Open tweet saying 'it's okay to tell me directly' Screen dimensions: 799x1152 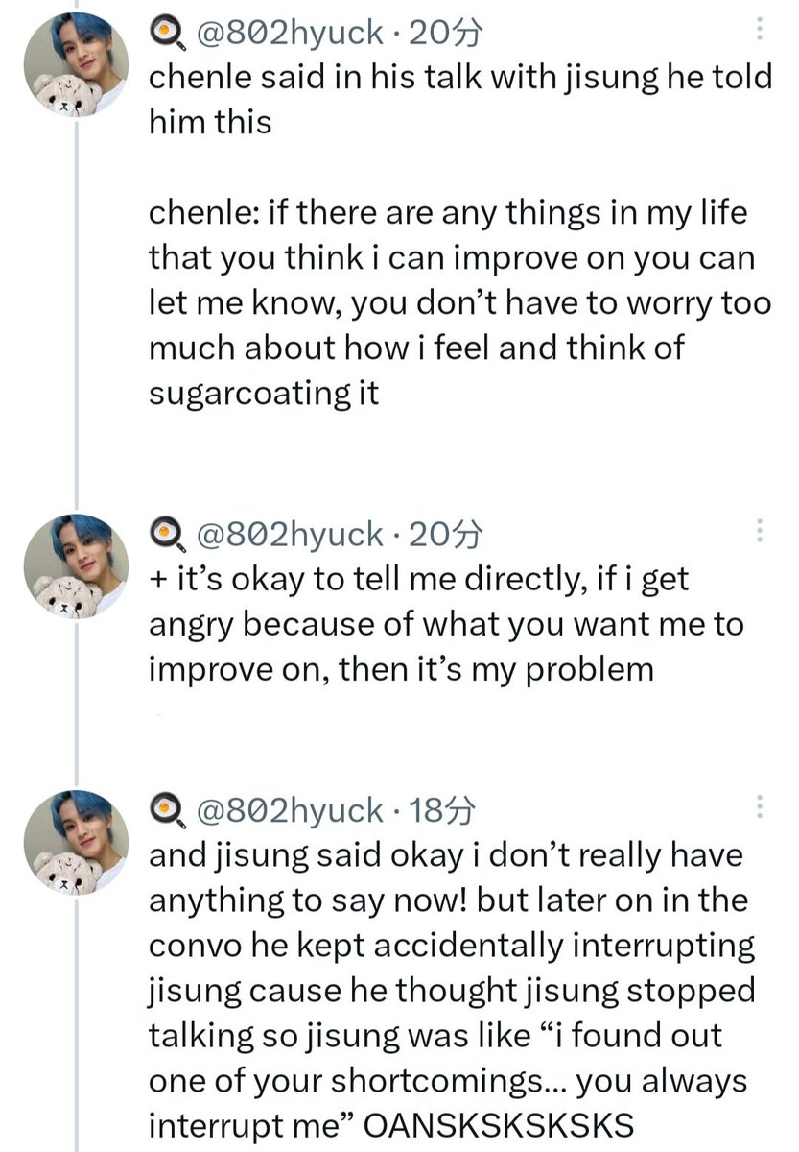click(x=446, y=624)
